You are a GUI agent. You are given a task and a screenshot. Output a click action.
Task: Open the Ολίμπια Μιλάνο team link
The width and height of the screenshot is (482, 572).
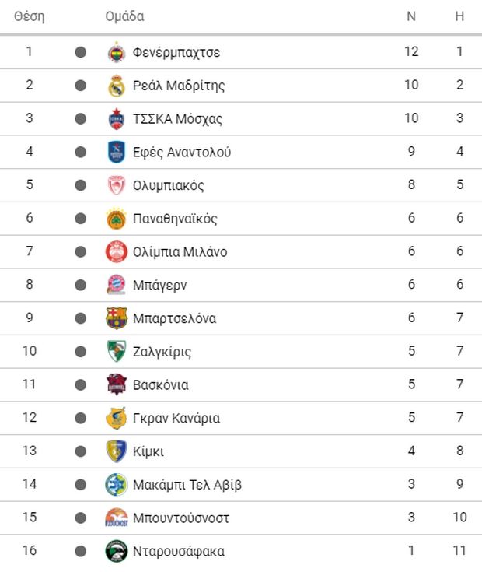pos(180,252)
